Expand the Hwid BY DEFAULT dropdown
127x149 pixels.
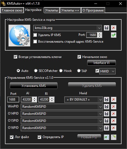click(x=100, y=100)
